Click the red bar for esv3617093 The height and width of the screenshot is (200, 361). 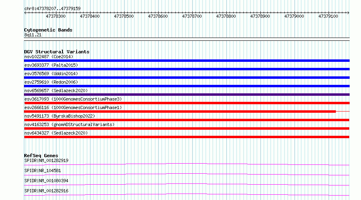click(187, 103)
